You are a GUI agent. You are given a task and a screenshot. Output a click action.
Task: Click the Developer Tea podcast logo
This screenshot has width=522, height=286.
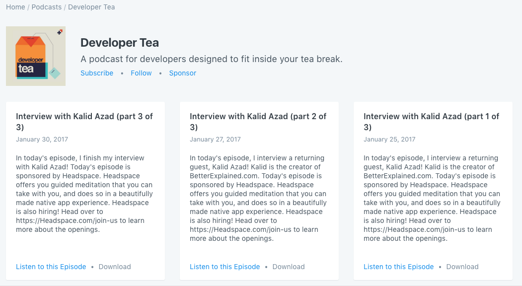click(36, 56)
